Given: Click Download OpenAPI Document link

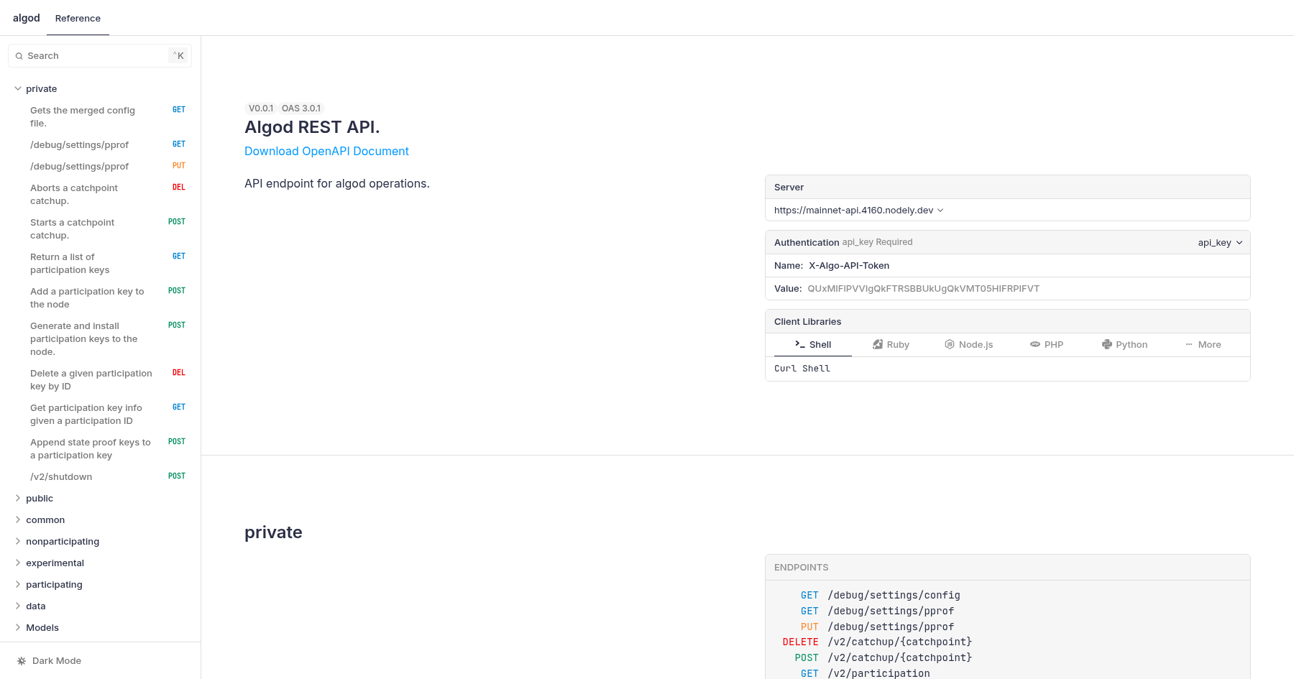Looking at the screenshot, I should pos(326,152).
